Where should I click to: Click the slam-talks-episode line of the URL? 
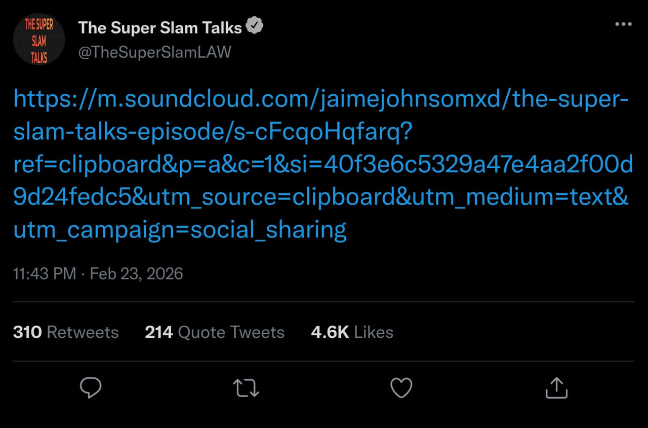[x=213, y=132]
